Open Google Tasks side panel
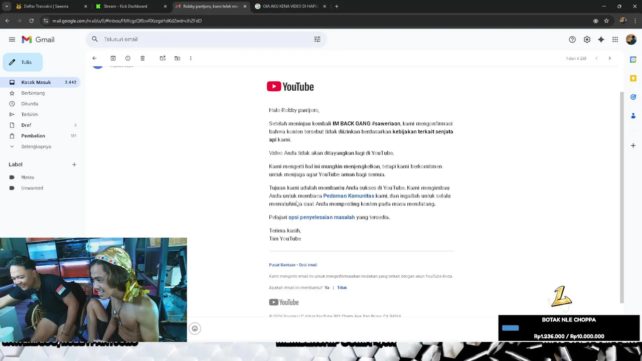The height and width of the screenshot is (361, 642). [x=633, y=97]
